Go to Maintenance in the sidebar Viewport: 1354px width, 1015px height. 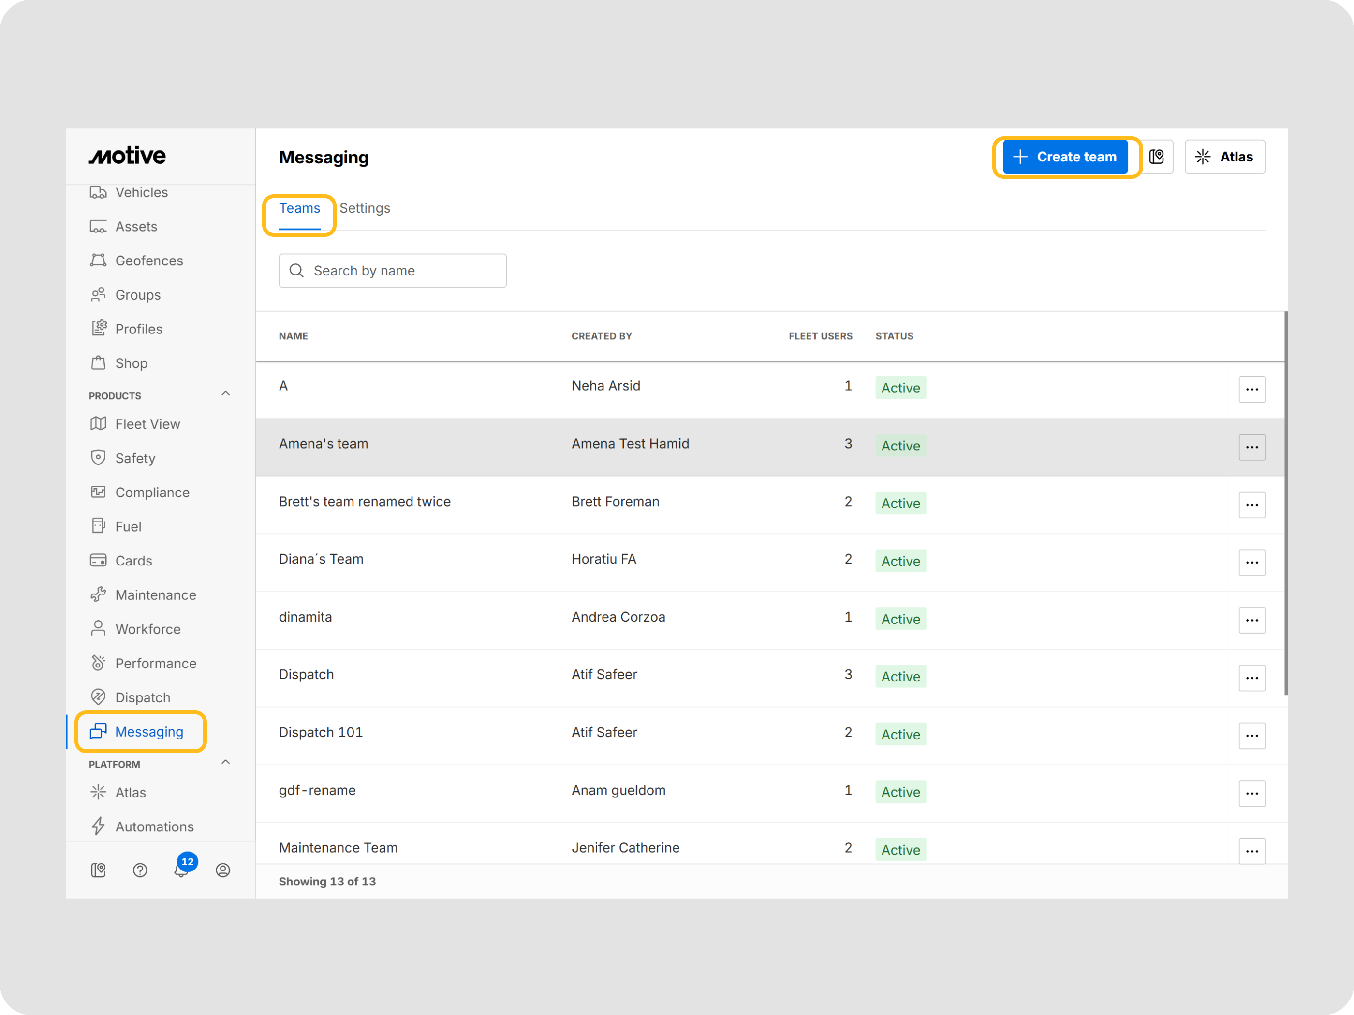tap(143, 595)
